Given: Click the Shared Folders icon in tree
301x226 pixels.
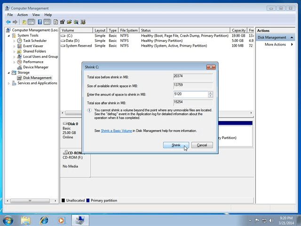Looking at the screenshot, I should coord(19,51).
